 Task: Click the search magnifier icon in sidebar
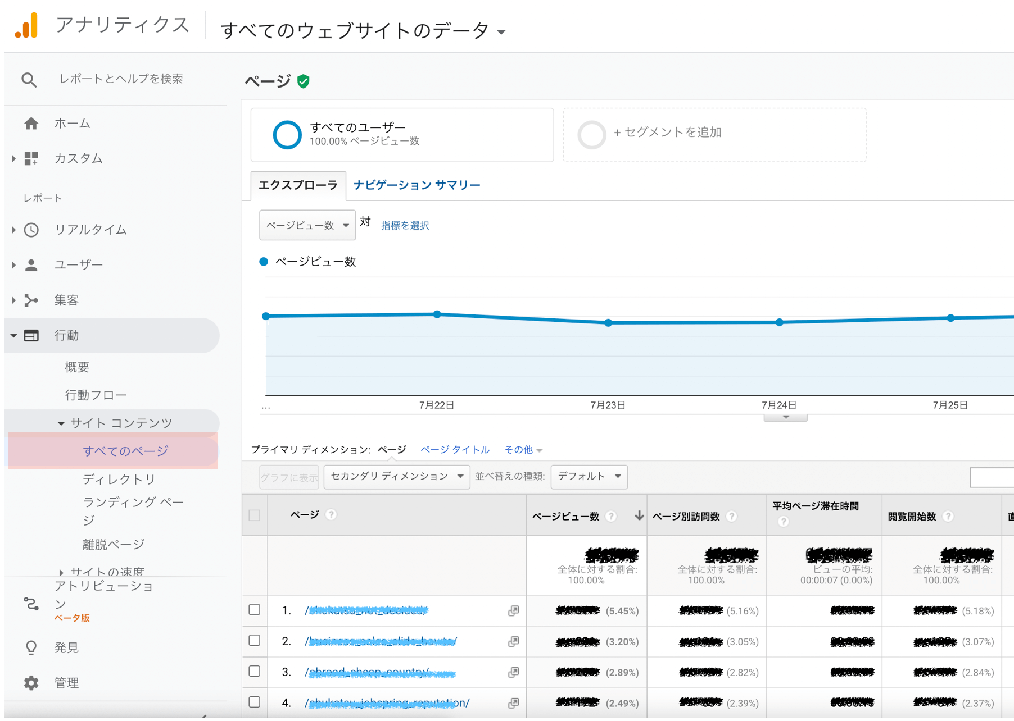pos(29,79)
